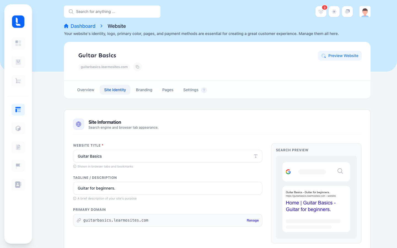397x248 pixels.
Task: Open the dashboard grid icon in the sidebar
Action: (18, 43)
